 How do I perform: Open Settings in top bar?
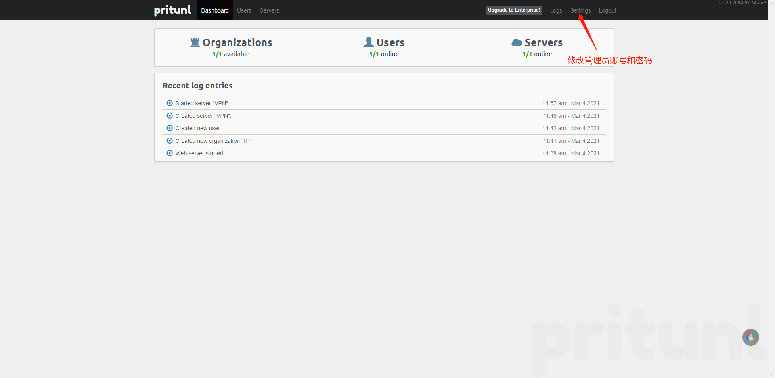pos(580,10)
